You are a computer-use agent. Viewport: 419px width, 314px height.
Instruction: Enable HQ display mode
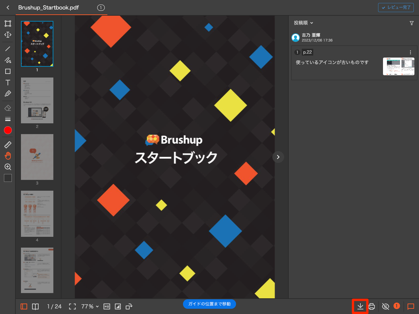click(106, 306)
